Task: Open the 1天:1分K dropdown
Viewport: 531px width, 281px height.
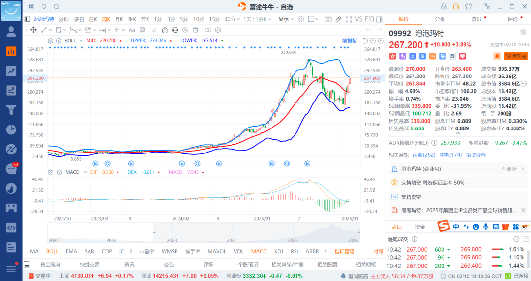Action: [x=257, y=19]
